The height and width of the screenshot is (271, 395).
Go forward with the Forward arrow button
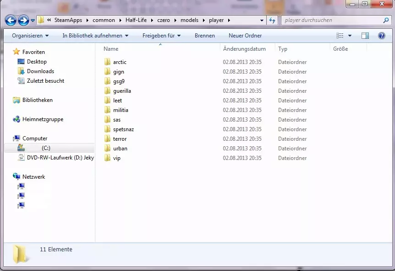pos(23,21)
